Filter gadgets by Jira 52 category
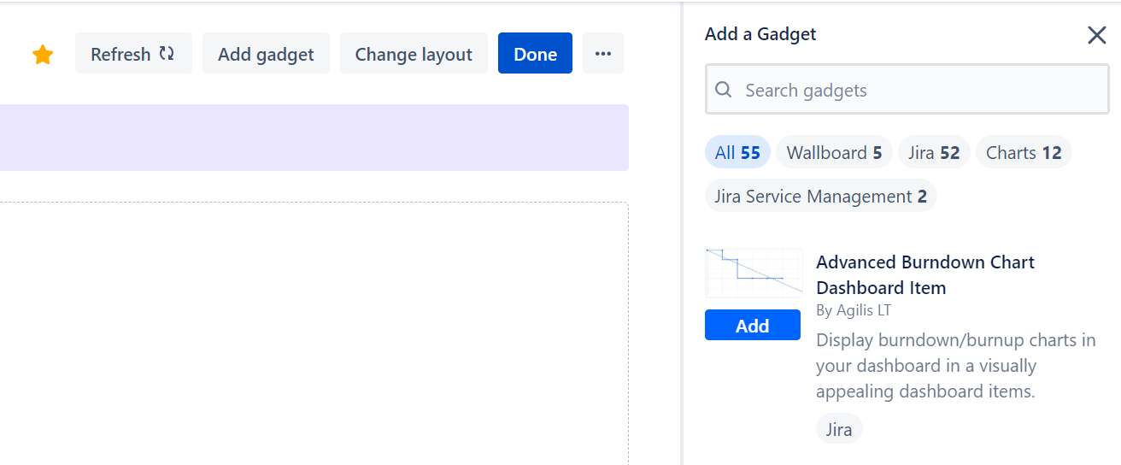The height and width of the screenshot is (465, 1121). click(934, 153)
